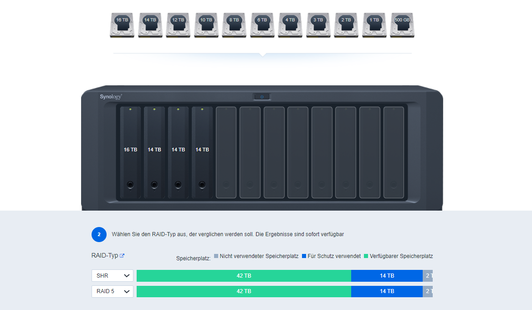Select the 500 GB drive icon

coord(402,25)
